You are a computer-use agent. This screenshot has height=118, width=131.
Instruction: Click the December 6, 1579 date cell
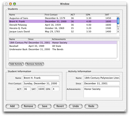point(55,18)
